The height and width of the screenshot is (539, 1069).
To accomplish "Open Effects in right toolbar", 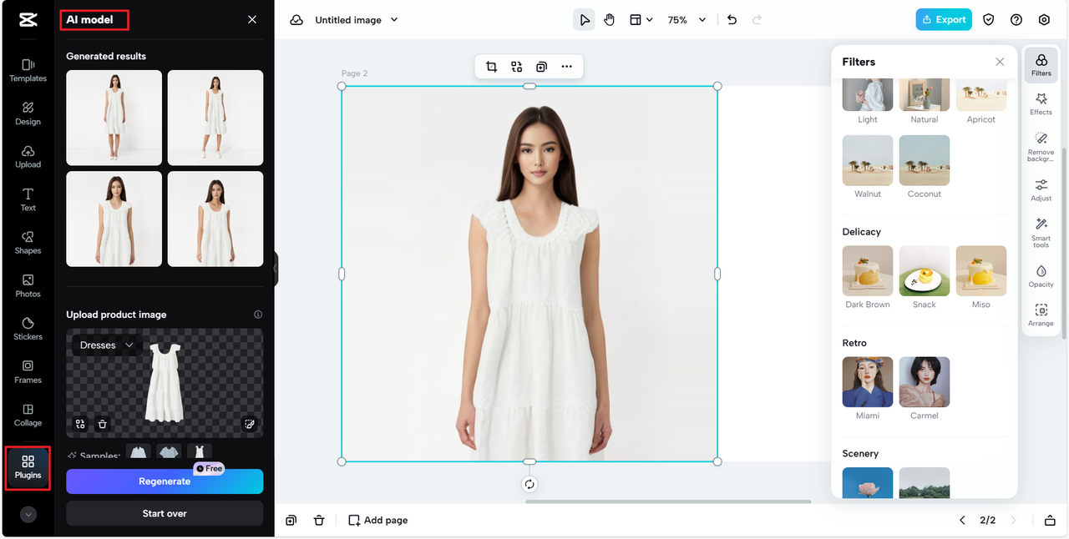I will tap(1041, 103).
